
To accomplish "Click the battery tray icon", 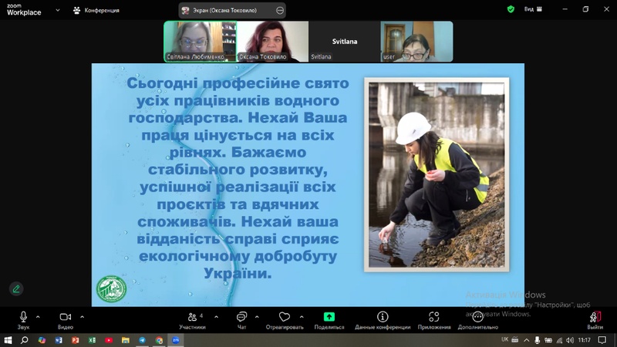I will pyautogui.click(x=548, y=340).
